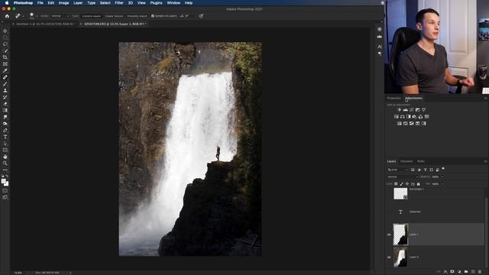Image resolution: width=489 pixels, height=275 pixels.
Task: Toggle lock image pixels
Action: coord(401,184)
